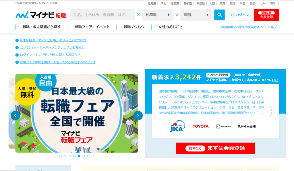Open the ヘルプ link
Screen dimensions: 294x171
(272, 27)
